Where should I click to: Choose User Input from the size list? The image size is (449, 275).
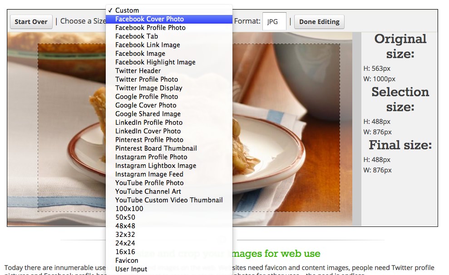click(131, 269)
